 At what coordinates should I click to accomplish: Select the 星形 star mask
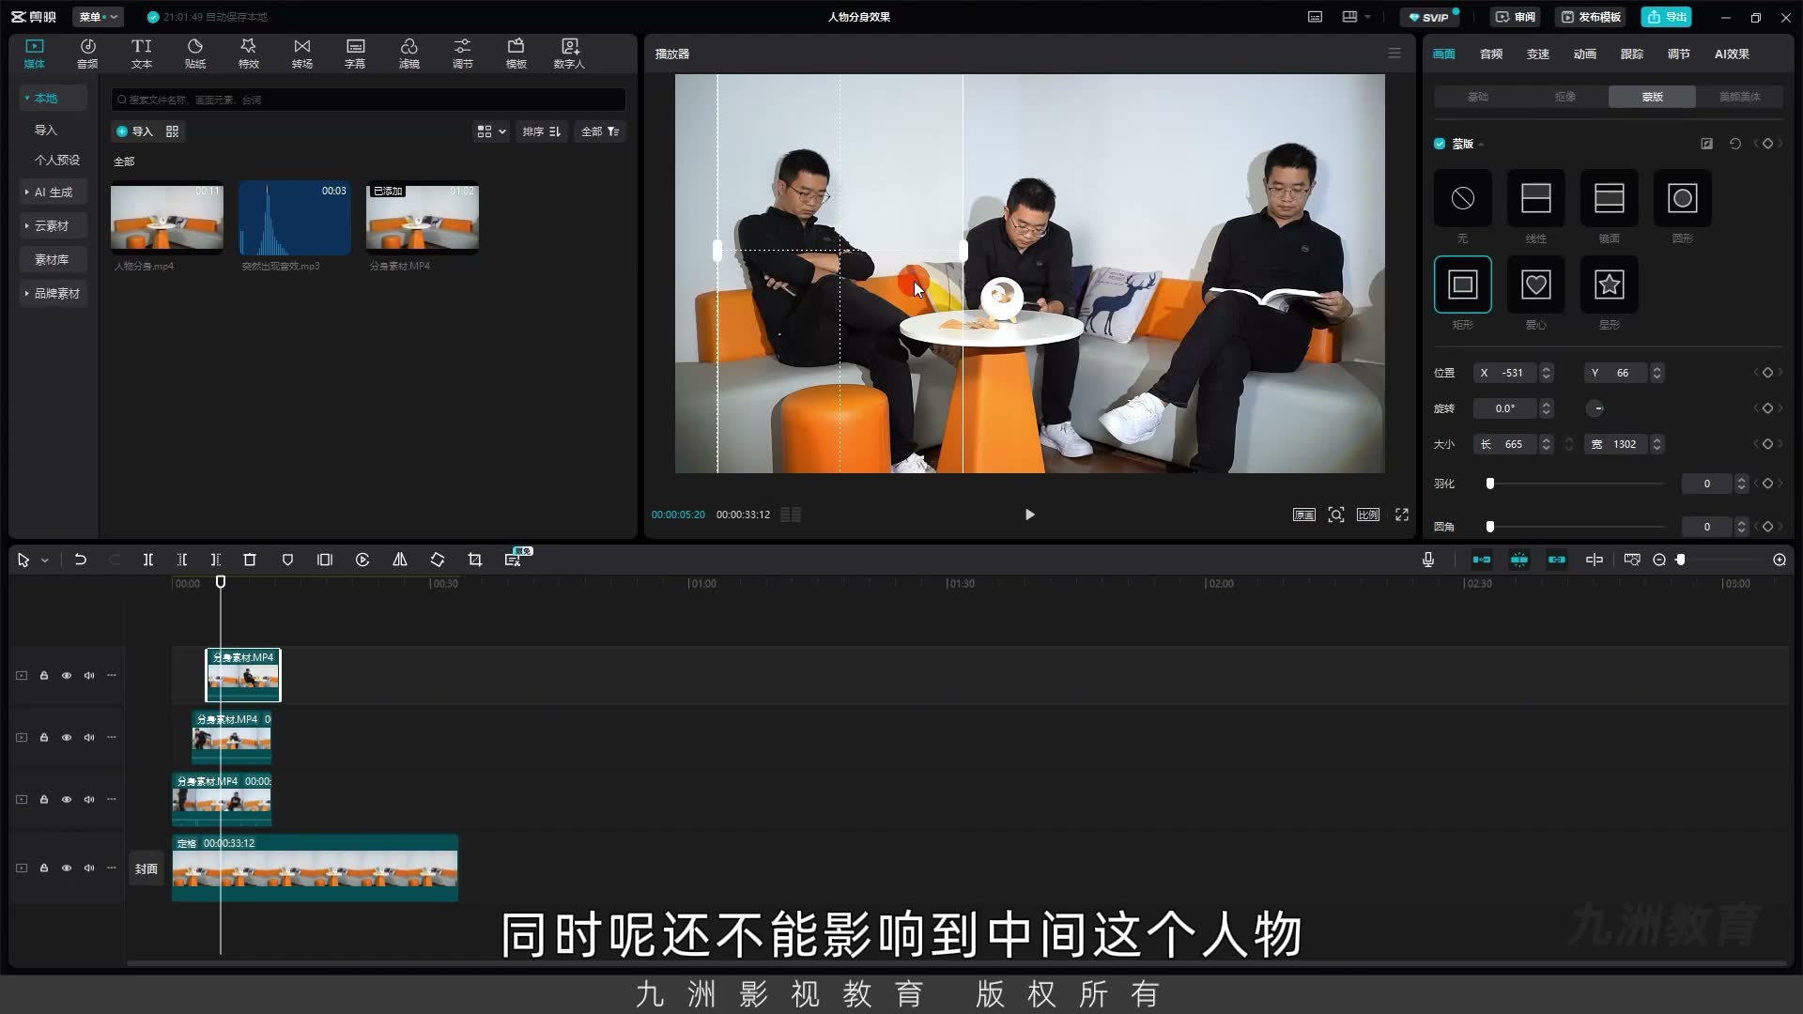(x=1610, y=284)
